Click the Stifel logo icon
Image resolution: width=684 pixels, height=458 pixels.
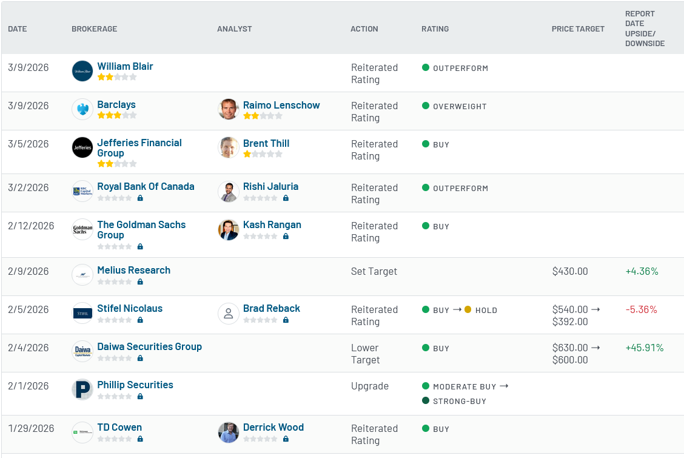pos(82,313)
